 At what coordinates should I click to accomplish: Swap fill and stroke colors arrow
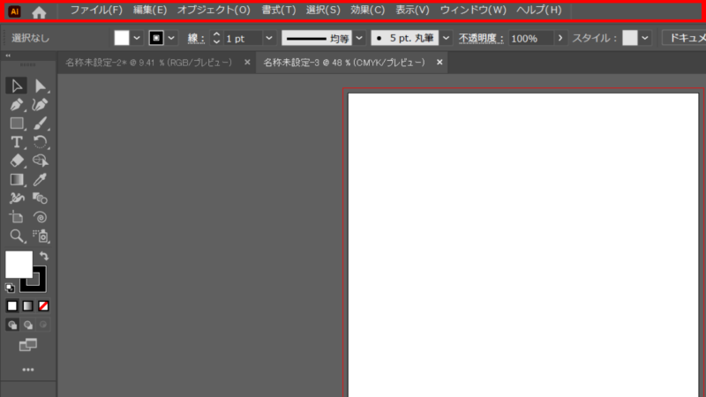[x=43, y=256]
